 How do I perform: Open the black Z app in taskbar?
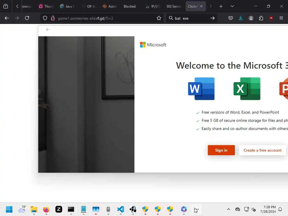click(x=59, y=209)
